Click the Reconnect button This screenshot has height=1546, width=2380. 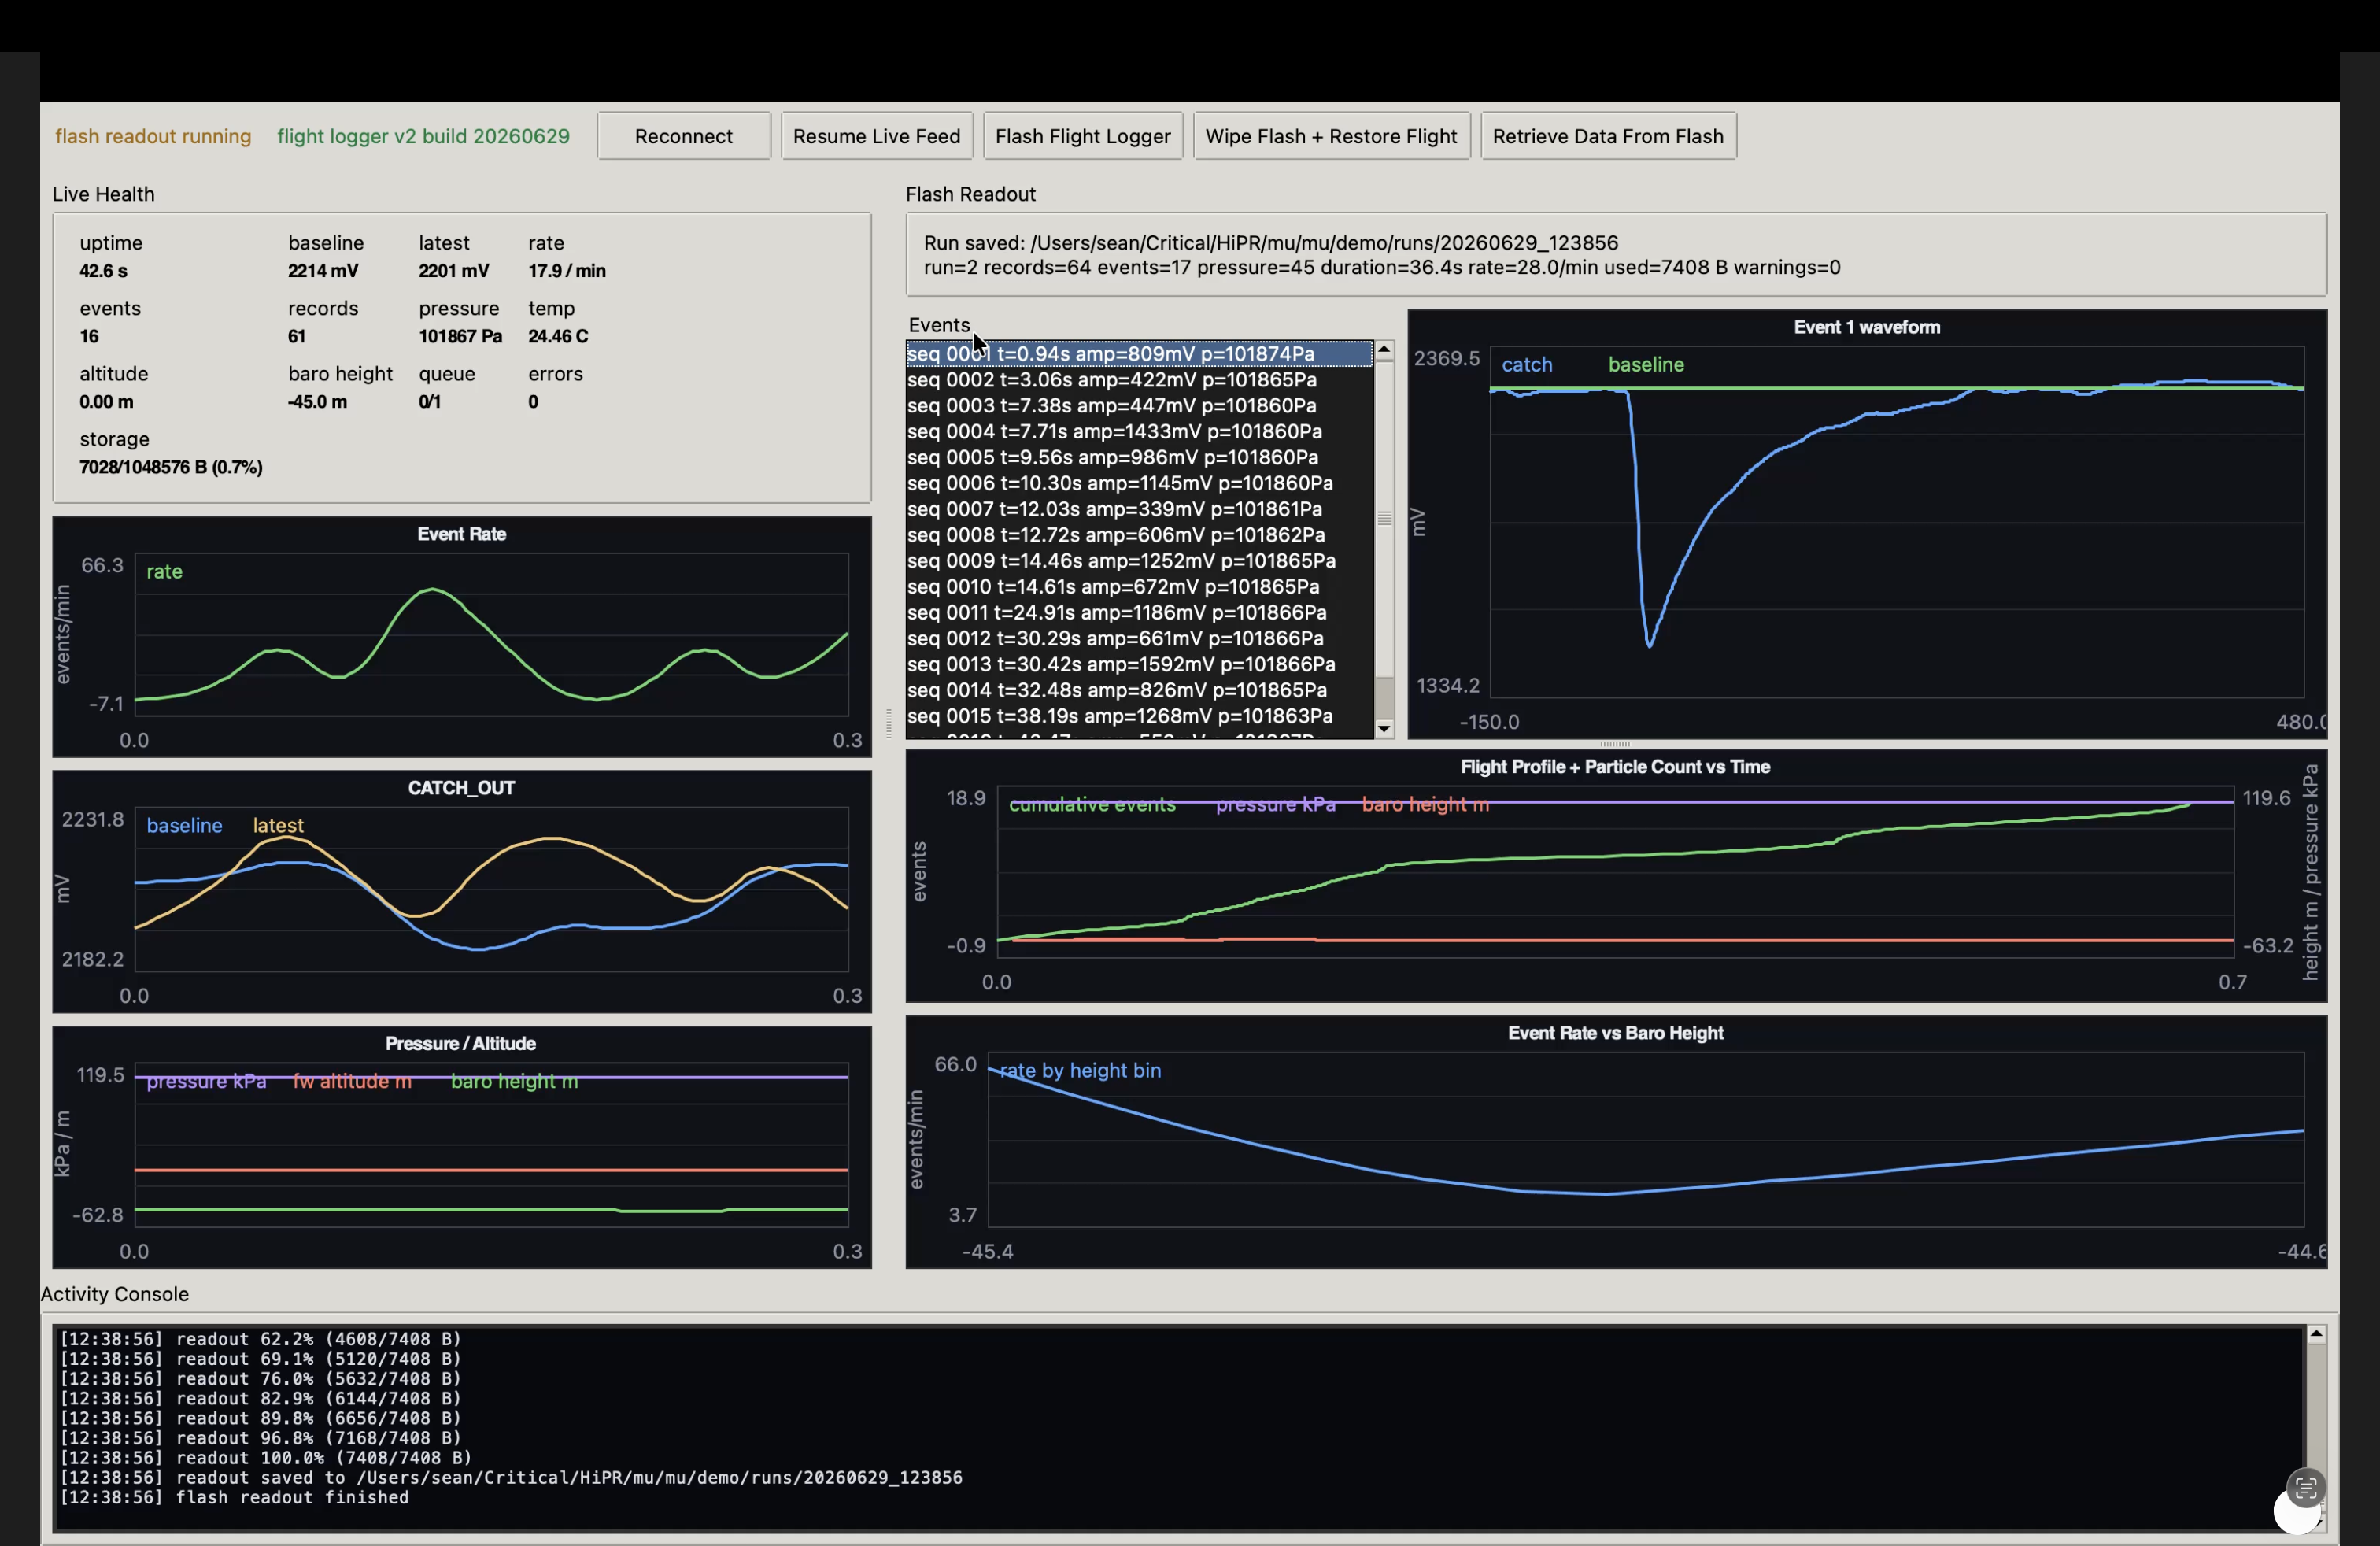pyautogui.click(x=683, y=136)
